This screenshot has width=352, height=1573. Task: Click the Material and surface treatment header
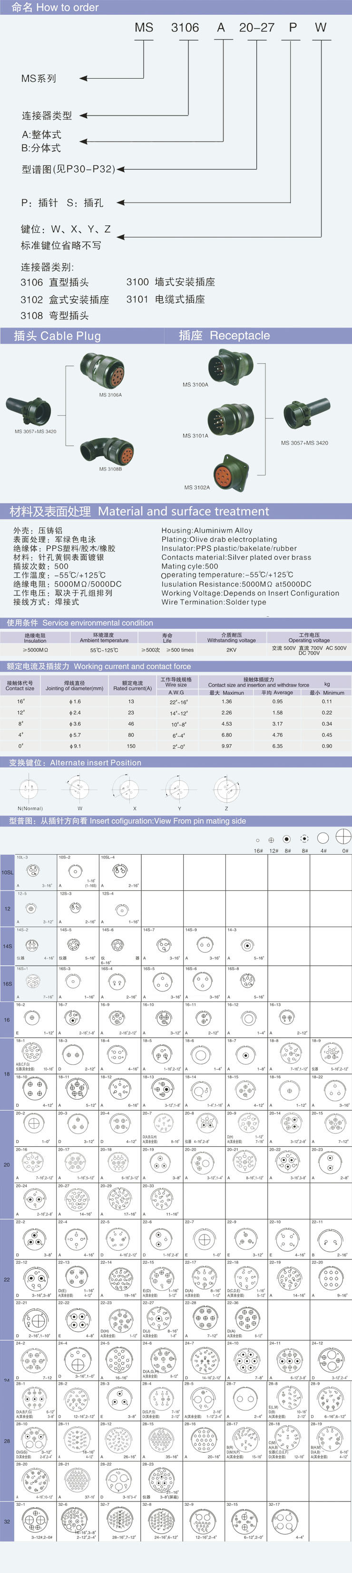coord(139,511)
